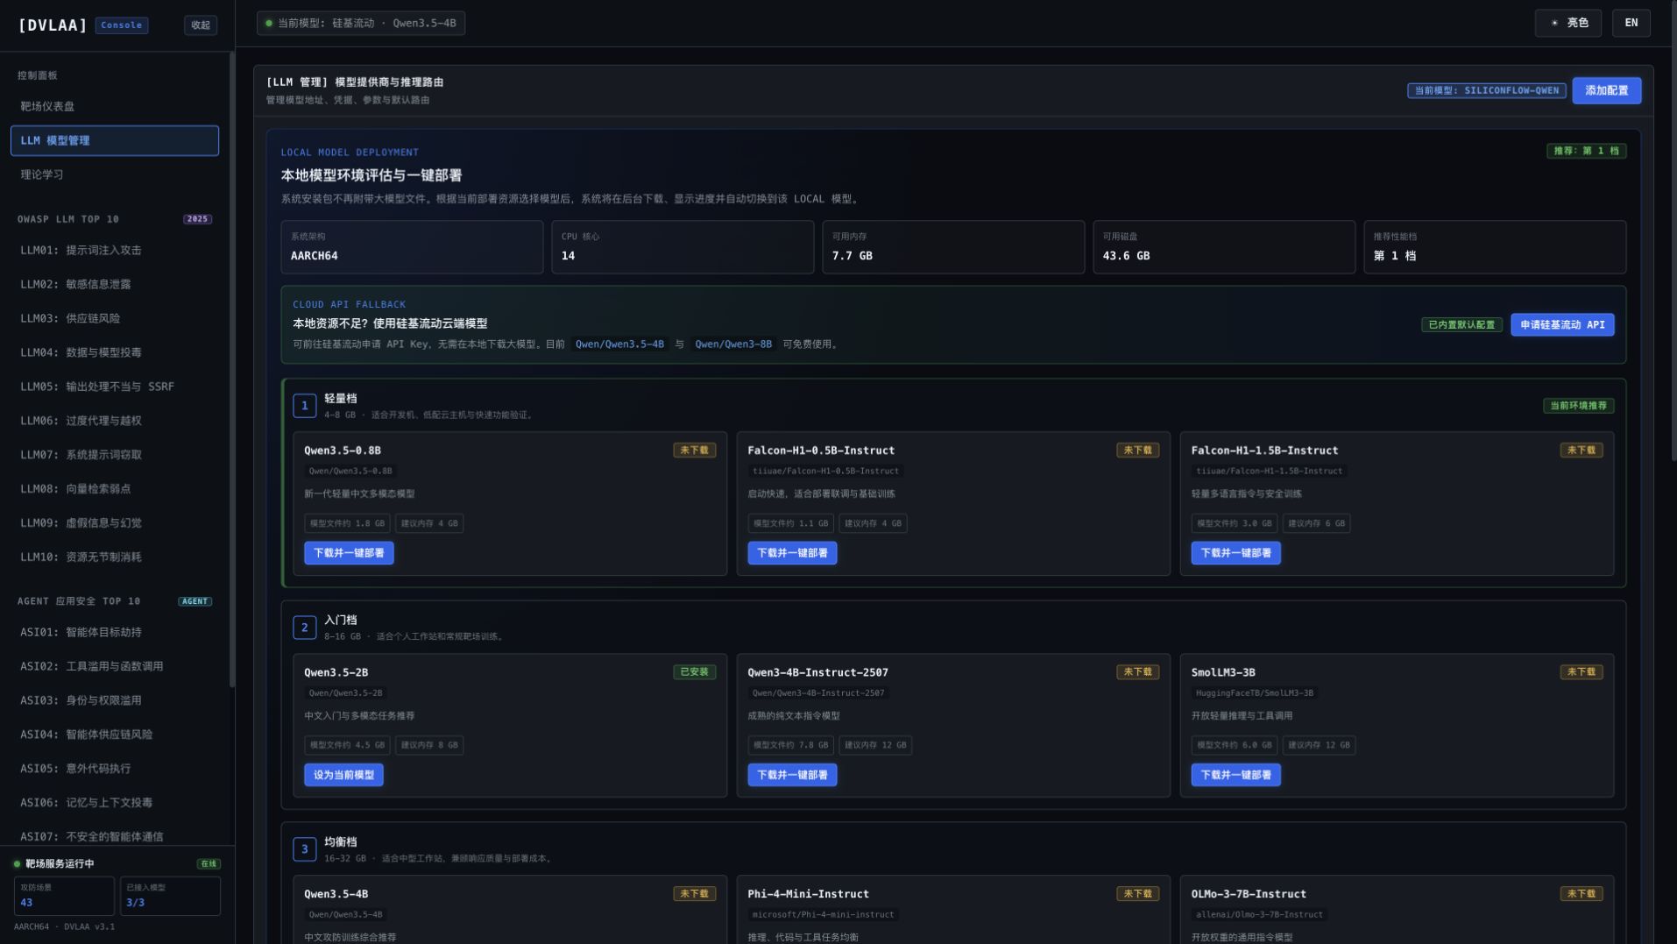Click the 可用磁盘 43.6 GB stat card
The image size is (1677, 944).
click(1224, 247)
